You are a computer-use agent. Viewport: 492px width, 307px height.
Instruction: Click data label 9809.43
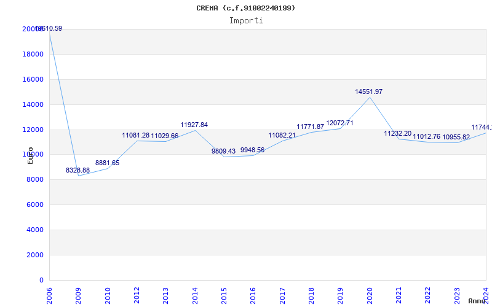223,151
